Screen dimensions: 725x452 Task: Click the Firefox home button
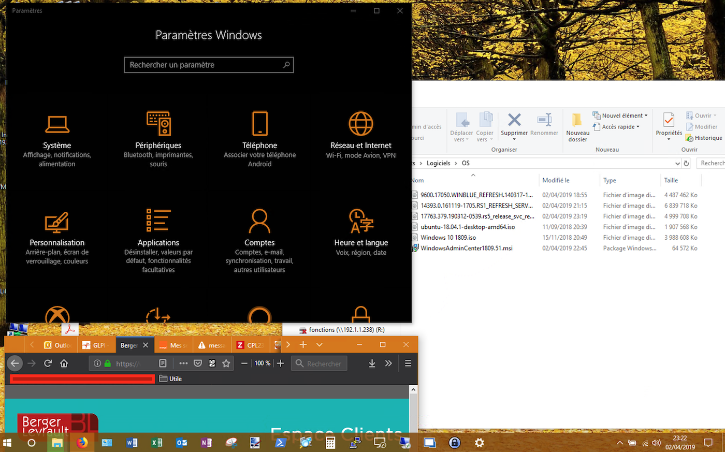pyautogui.click(x=64, y=363)
